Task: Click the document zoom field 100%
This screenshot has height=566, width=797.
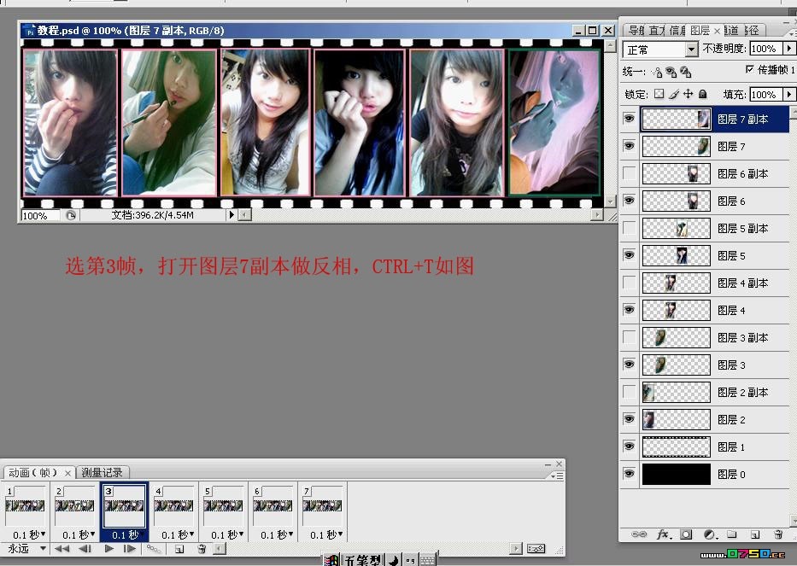Action: click(40, 215)
